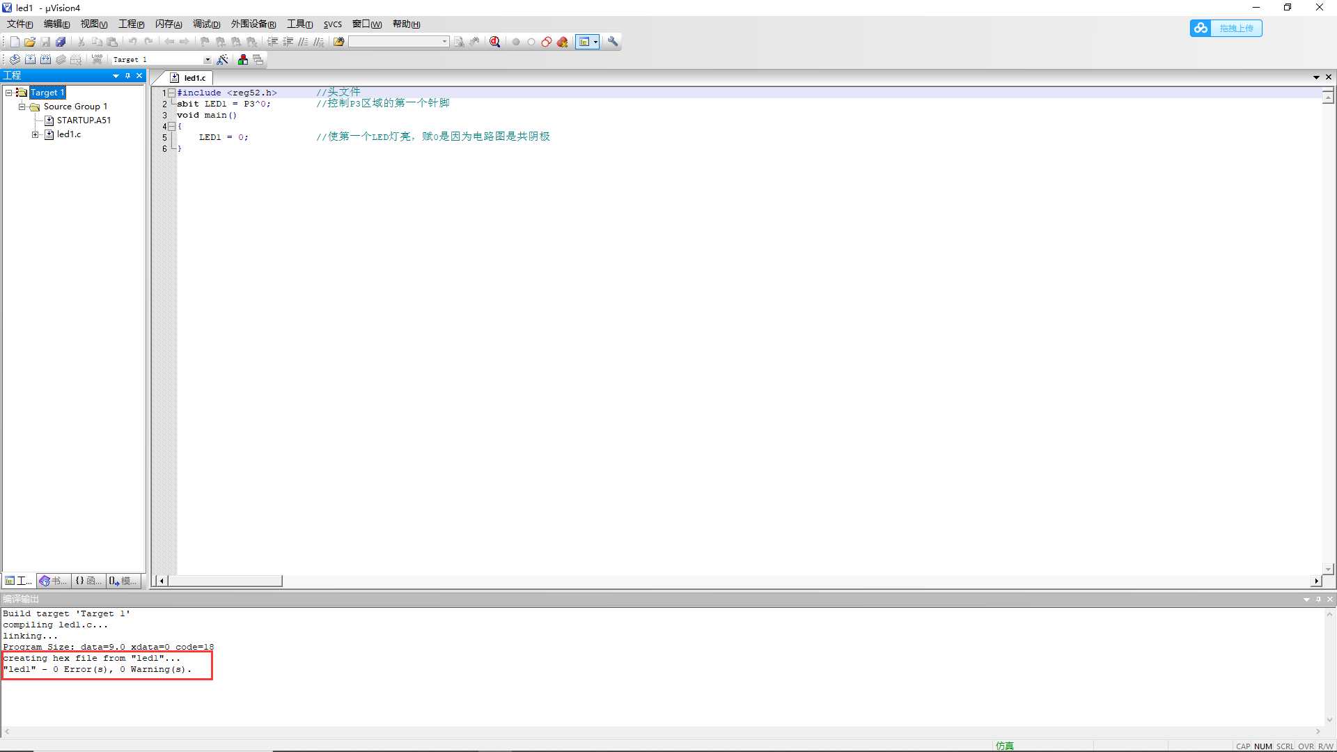Navigate backward with left arrow icon
This screenshot has height=752, width=1337.
pyautogui.click(x=169, y=42)
